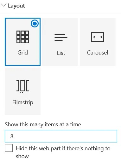Click the Filmstrip label text
The image size is (121, 161).
[23, 102]
